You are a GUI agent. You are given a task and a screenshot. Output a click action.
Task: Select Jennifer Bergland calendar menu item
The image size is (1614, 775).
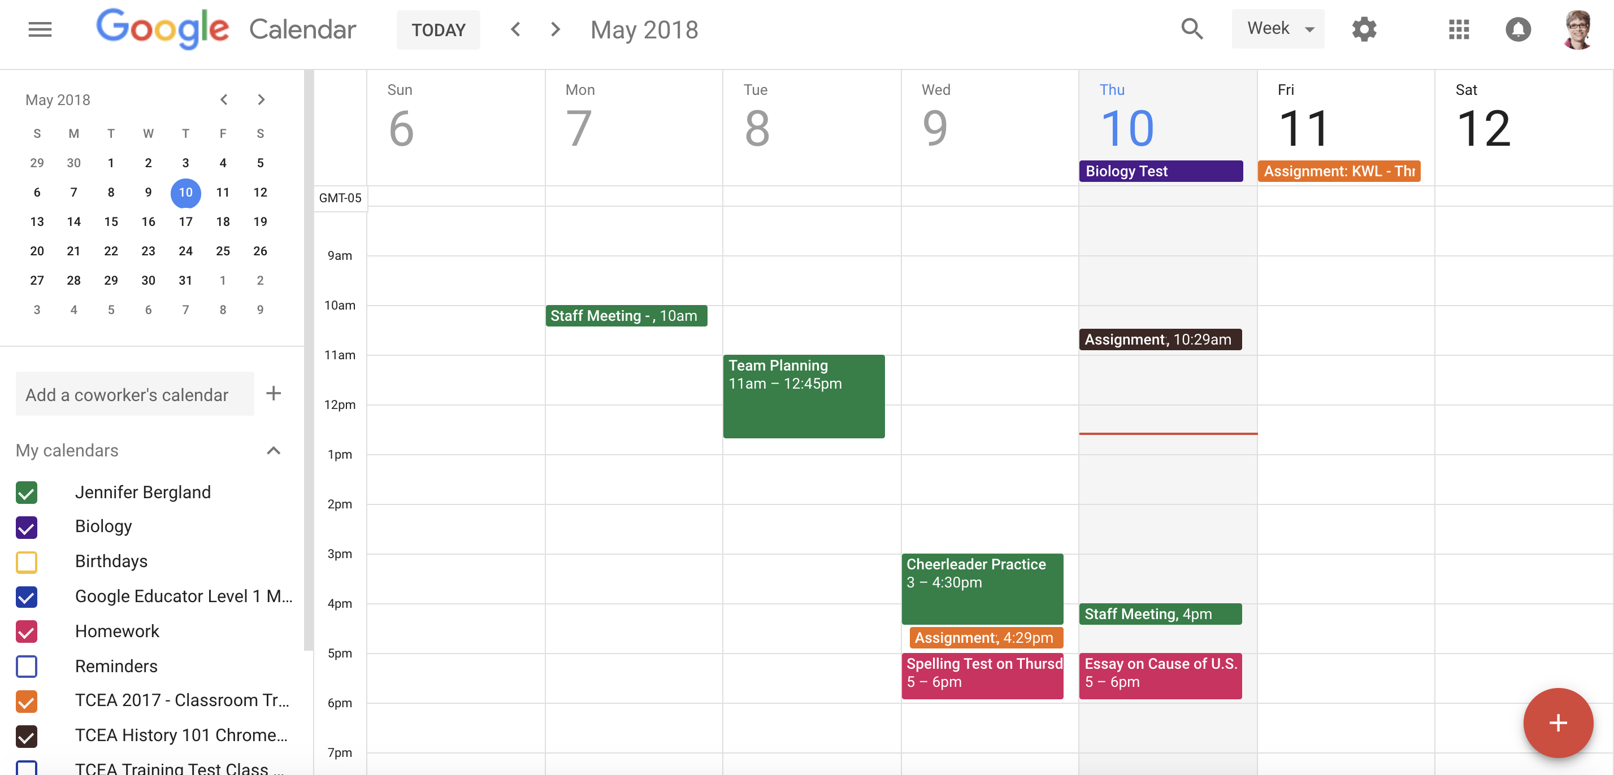pos(143,491)
